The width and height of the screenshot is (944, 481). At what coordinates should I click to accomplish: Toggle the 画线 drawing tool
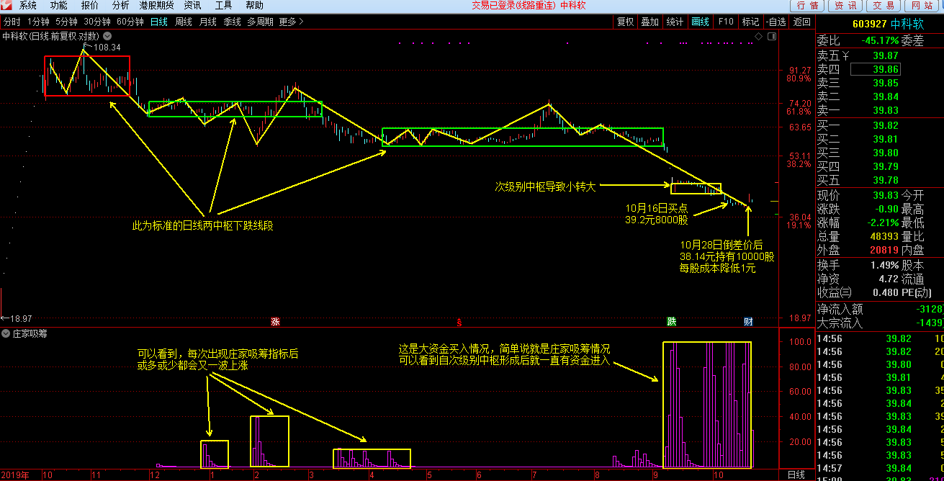[700, 22]
